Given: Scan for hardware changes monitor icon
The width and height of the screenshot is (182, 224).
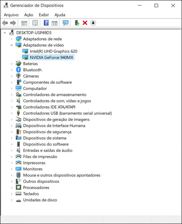Looking at the screenshot, I should pyautogui.click(x=66, y=23).
